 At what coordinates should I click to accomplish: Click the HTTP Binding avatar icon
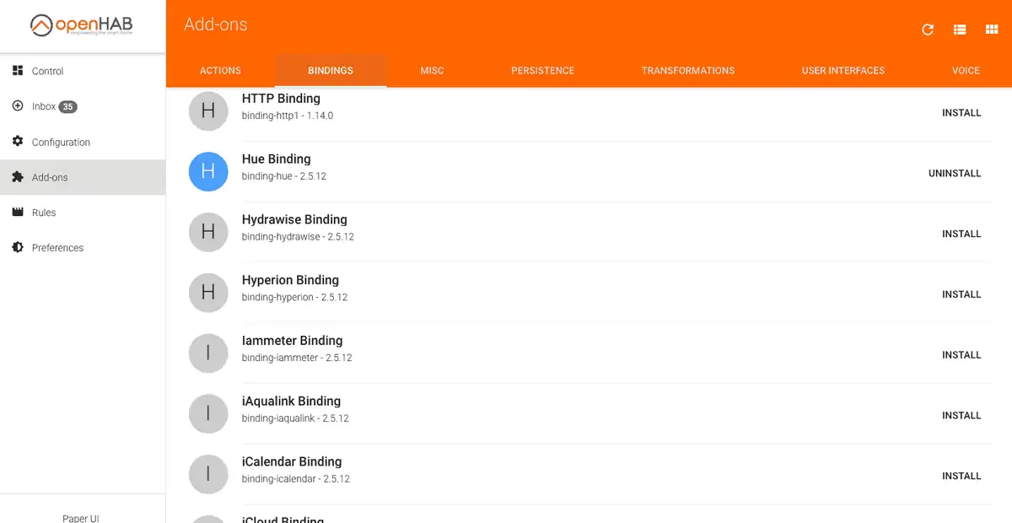tap(208, 111)
